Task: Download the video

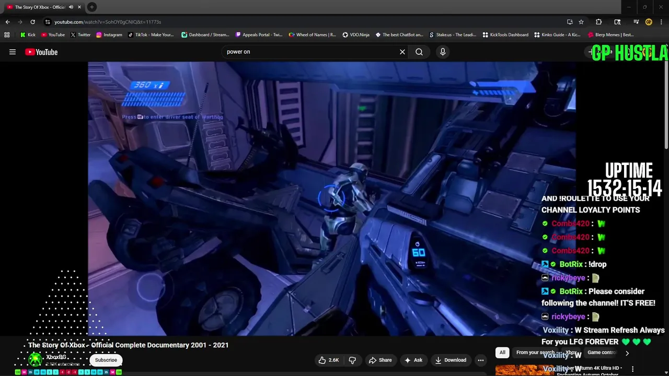Action: (451, 360)
